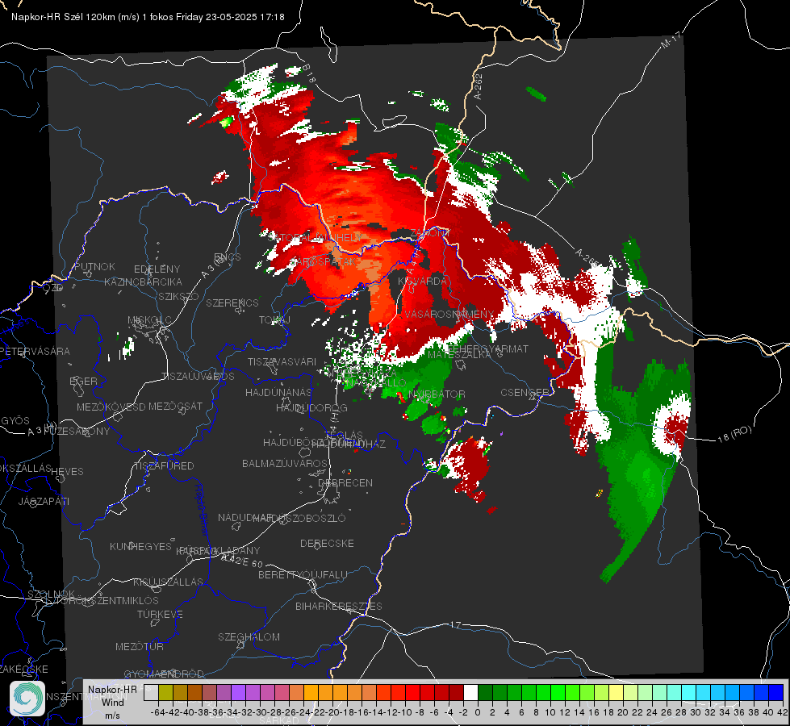The image size is (790, 726).
Task: Click the HAJDÚDOROG city label
Action: 311,407
